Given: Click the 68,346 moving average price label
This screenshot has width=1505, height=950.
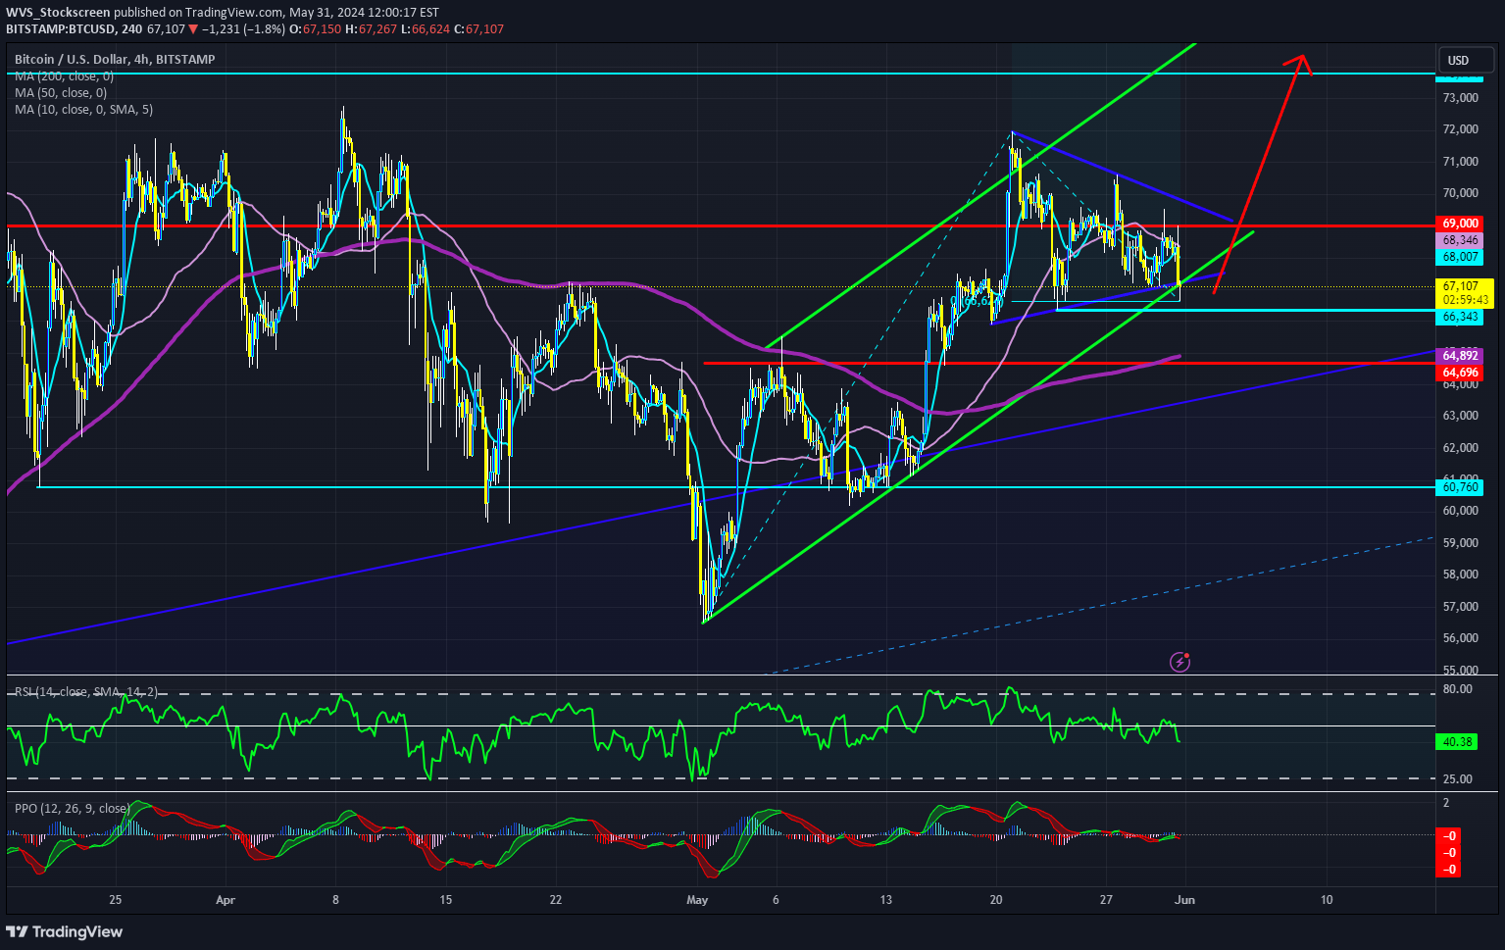Looking at the screenshot, I should (1460, 240).
